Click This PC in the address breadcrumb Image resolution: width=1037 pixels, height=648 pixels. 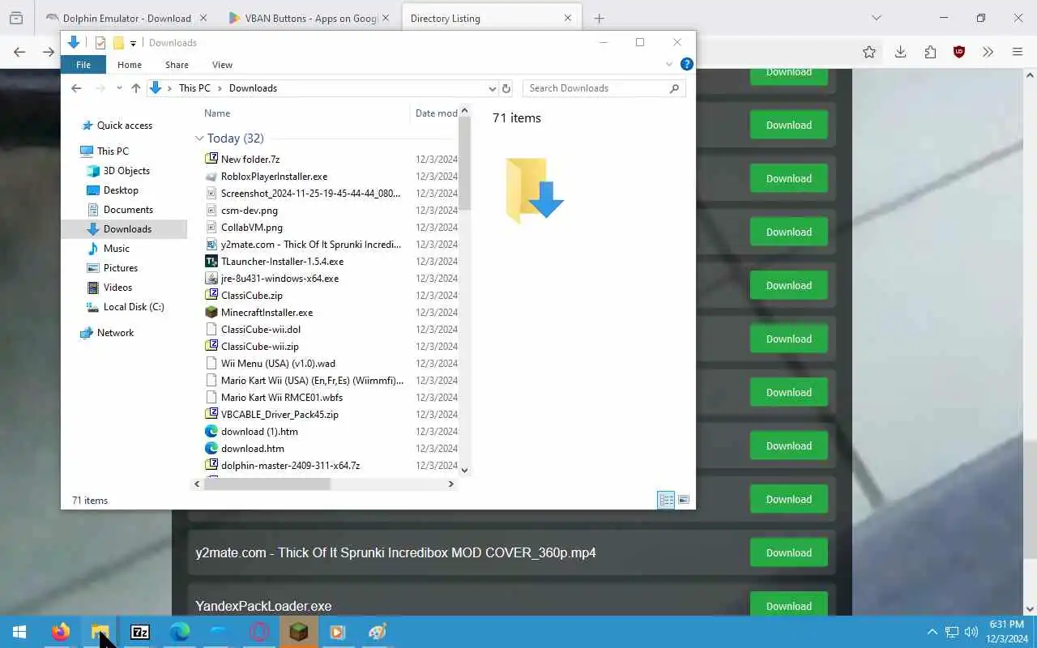(194, 88)
